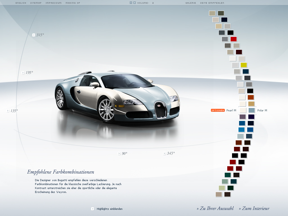The width and height of the screenshot is (288, 216).
Task: Click the 315° view angle arrow icon
Action: coord(34,35)
